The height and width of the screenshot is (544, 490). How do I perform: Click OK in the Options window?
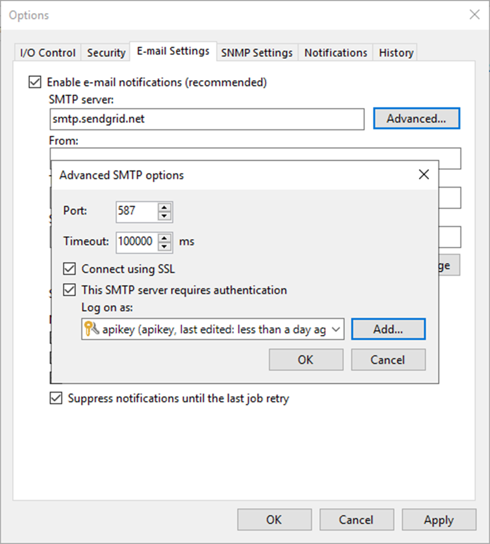coord(275,519)
